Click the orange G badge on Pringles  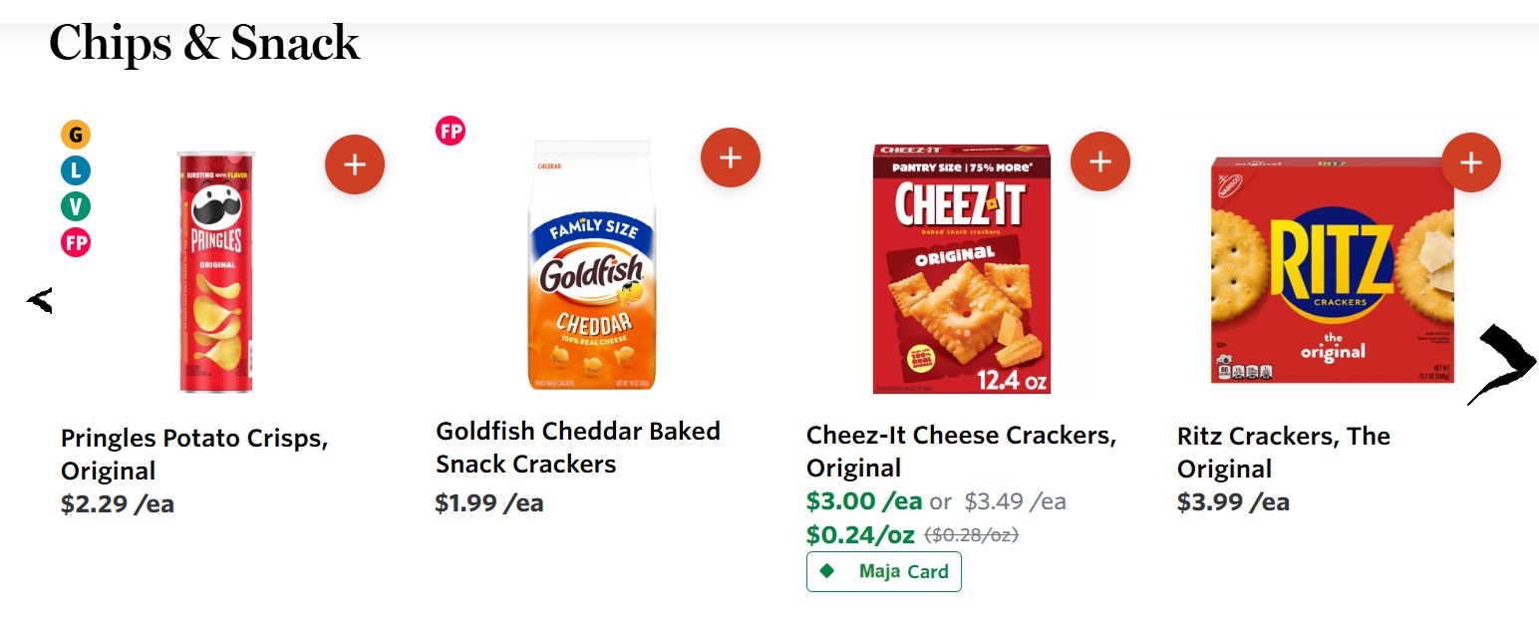pyautogui.click(x=76, y=135)
